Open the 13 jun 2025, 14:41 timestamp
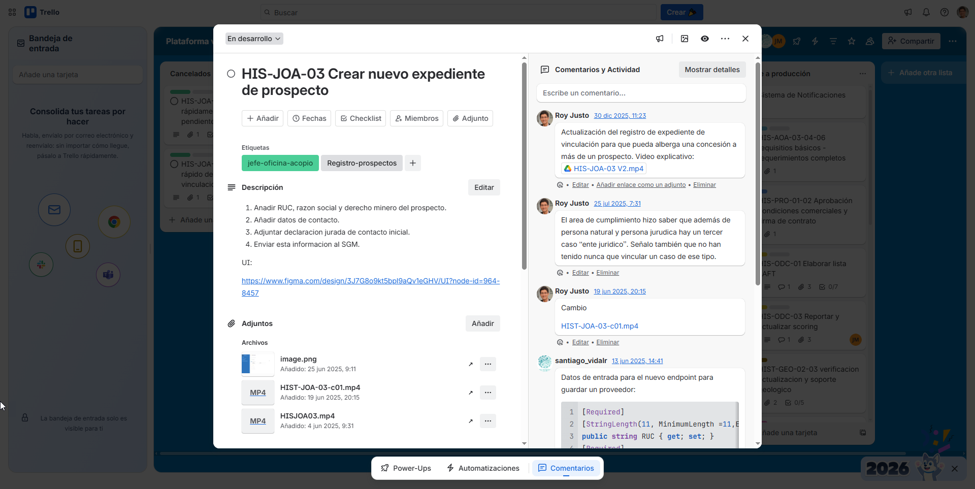 [x=637, y=361]
